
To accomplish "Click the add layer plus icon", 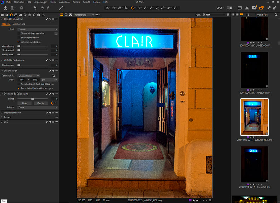I will click(x=97, y=15).
